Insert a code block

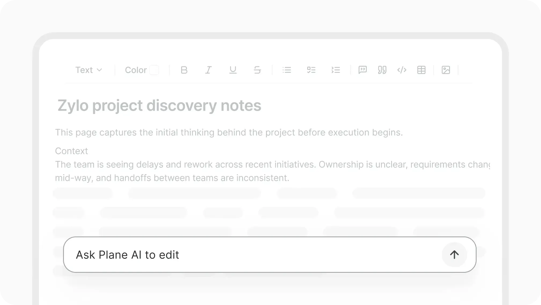click(402, 70)
